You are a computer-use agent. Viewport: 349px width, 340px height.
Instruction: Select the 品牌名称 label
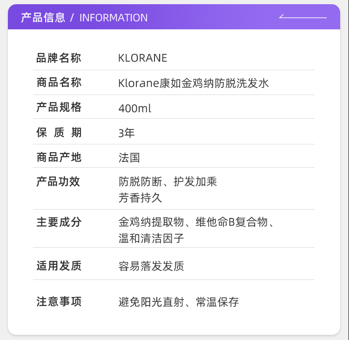(x=59, y=58)
